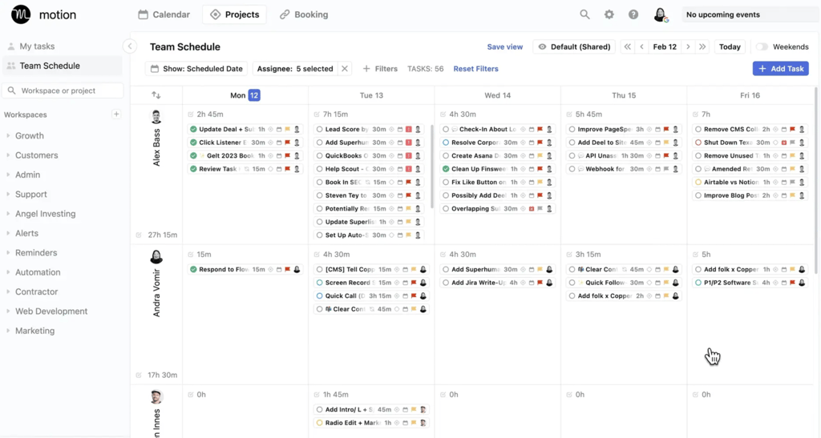Expand the Growth workspace
Image resolution: width=821 pixels, height=438 pixels.
(x=8, y=135)
